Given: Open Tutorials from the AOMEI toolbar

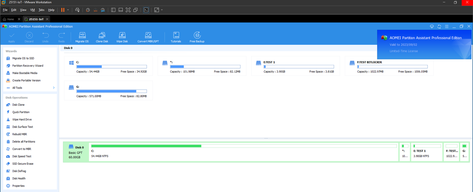Looking at the screenshot, I should point(176,37).
